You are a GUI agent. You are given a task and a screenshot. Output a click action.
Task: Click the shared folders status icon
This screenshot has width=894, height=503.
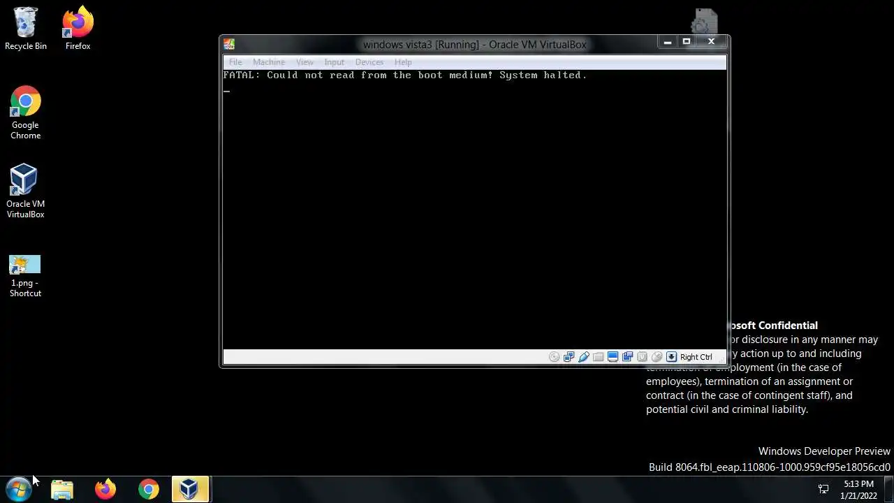tap(598, 357)
